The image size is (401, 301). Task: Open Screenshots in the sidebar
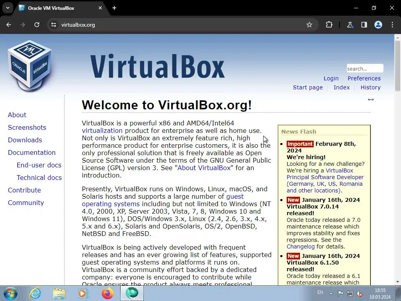coord(27,127)
